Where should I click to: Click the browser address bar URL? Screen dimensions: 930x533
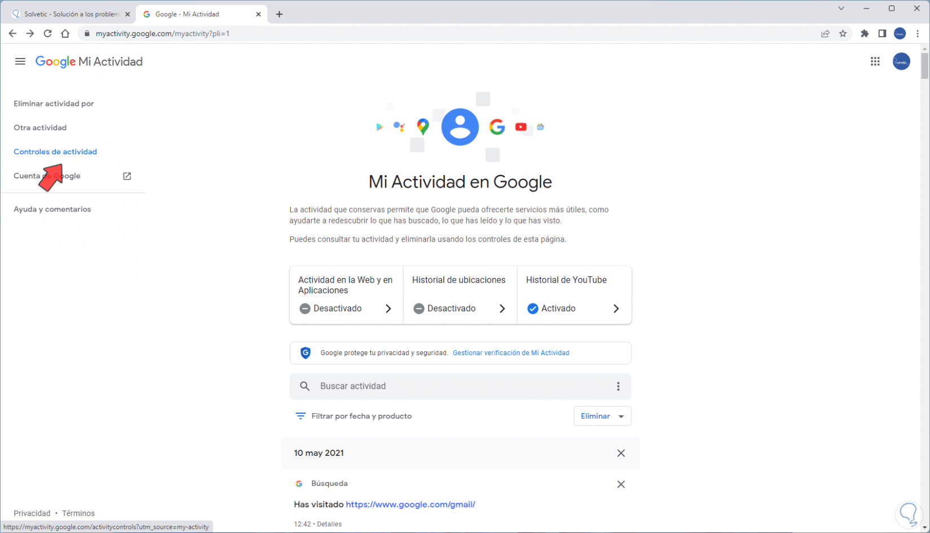coord(162,33)
